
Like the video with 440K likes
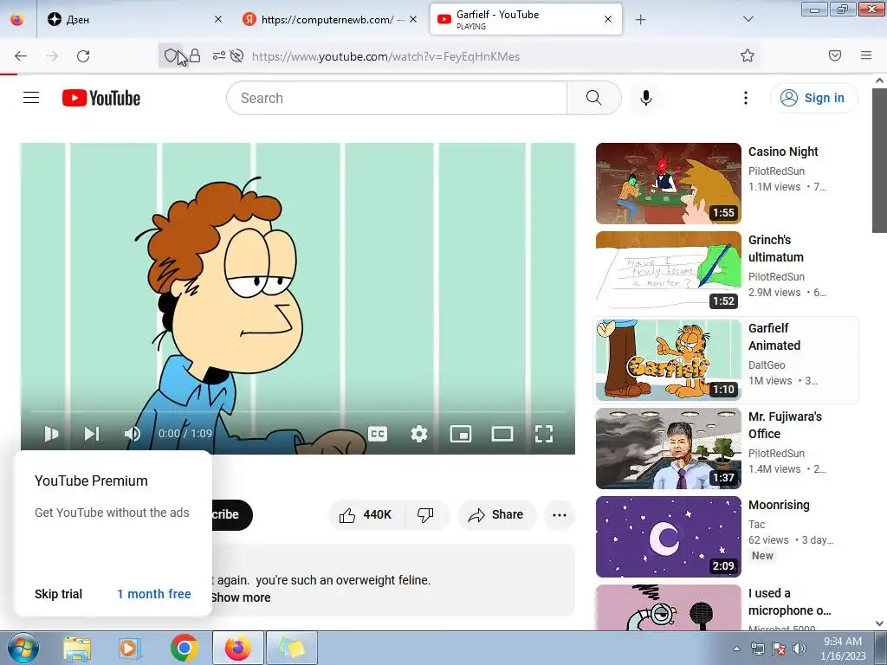366,514
